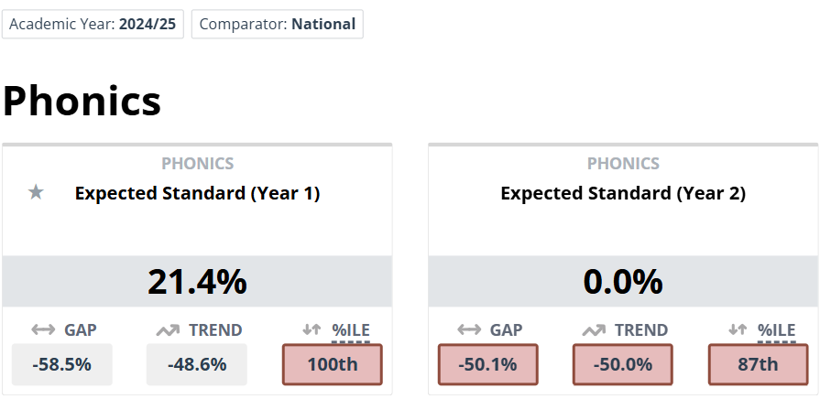820x399 pixels.
Task: Click the 0.0% headline value
Action: pyautogui.click(x=623, y=281)
